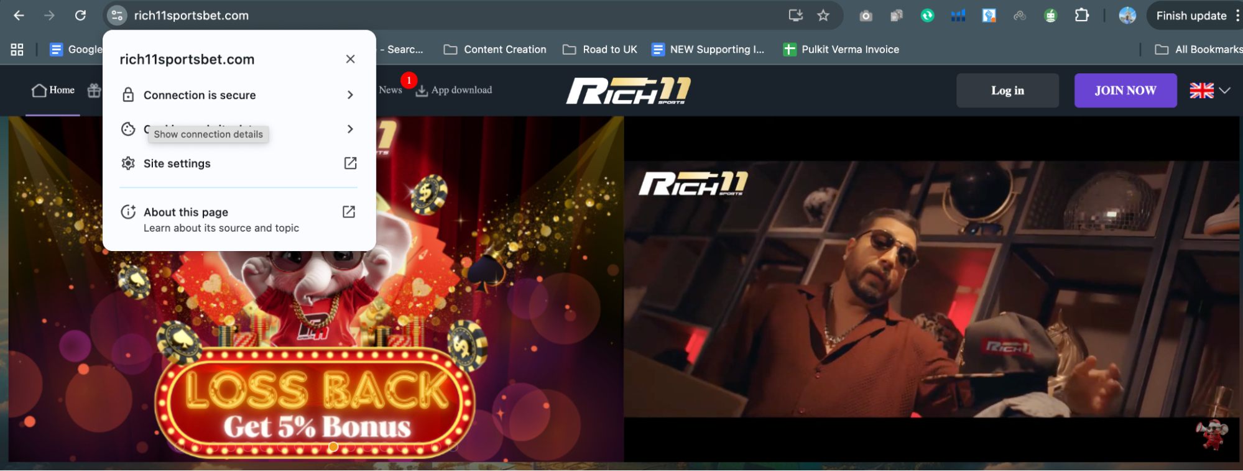The width and height of the screenshot is (1243, 471).
Task: Open the Google Docs bookmark
Action: [76, 49]
